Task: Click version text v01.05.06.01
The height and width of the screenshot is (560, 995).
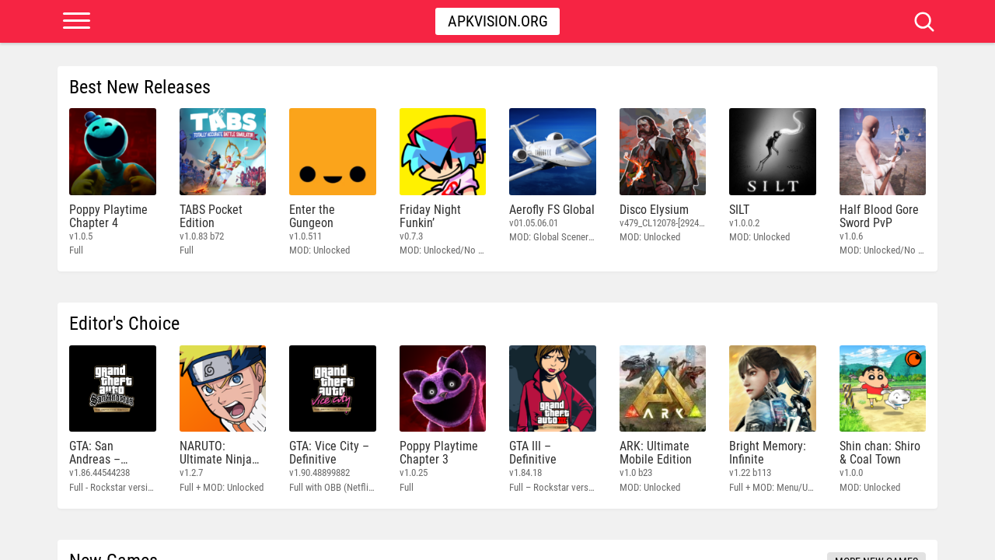Action: point(533,223)
